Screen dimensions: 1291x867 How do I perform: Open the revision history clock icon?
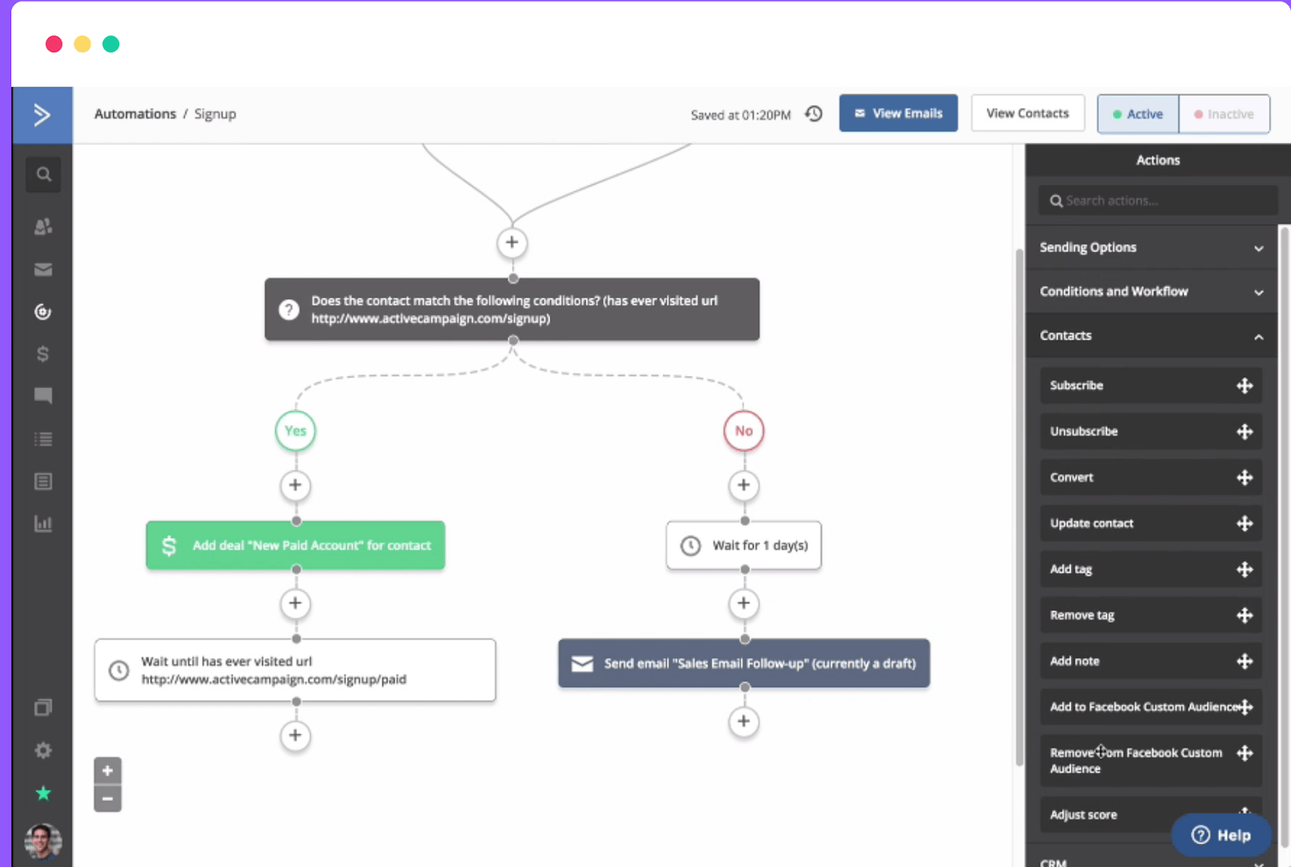pos(814,114)
